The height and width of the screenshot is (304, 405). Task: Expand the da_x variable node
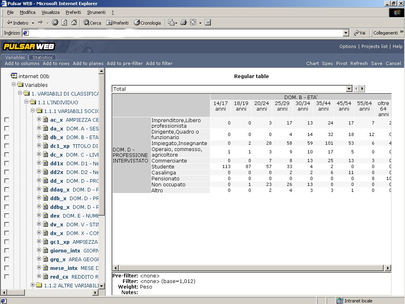(x=39, y=128)
